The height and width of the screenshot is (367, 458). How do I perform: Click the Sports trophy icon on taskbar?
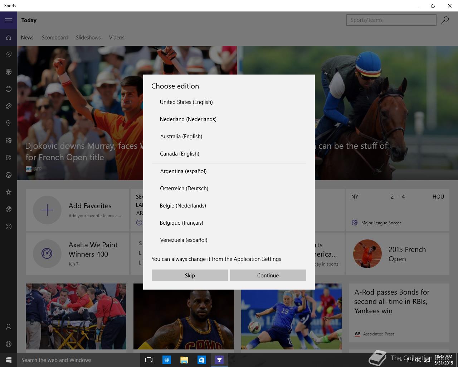pyautogui.click(x=219, y=360)
